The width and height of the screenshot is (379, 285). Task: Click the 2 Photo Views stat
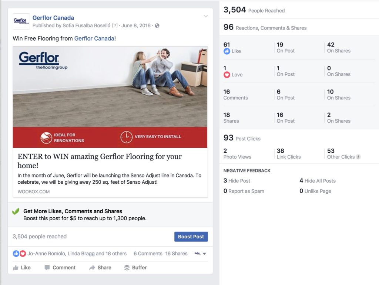[237, 154]
